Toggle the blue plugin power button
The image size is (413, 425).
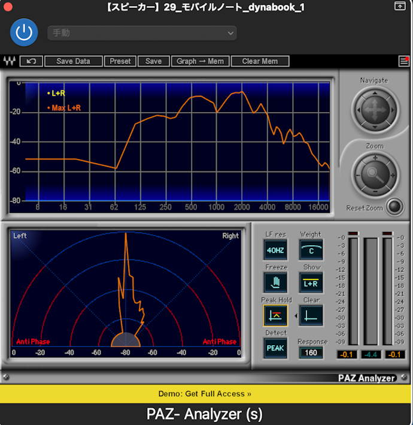[x=24, y=32]
